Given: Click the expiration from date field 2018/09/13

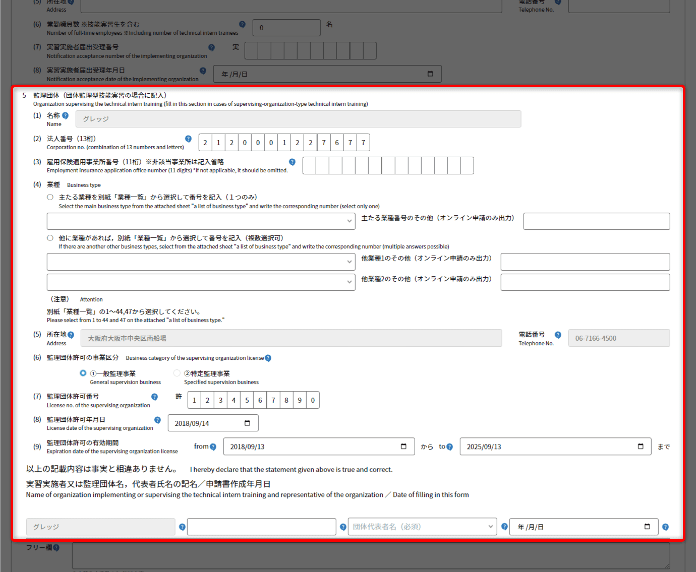Looking at the screenshot, I should [x=313, y=447].
